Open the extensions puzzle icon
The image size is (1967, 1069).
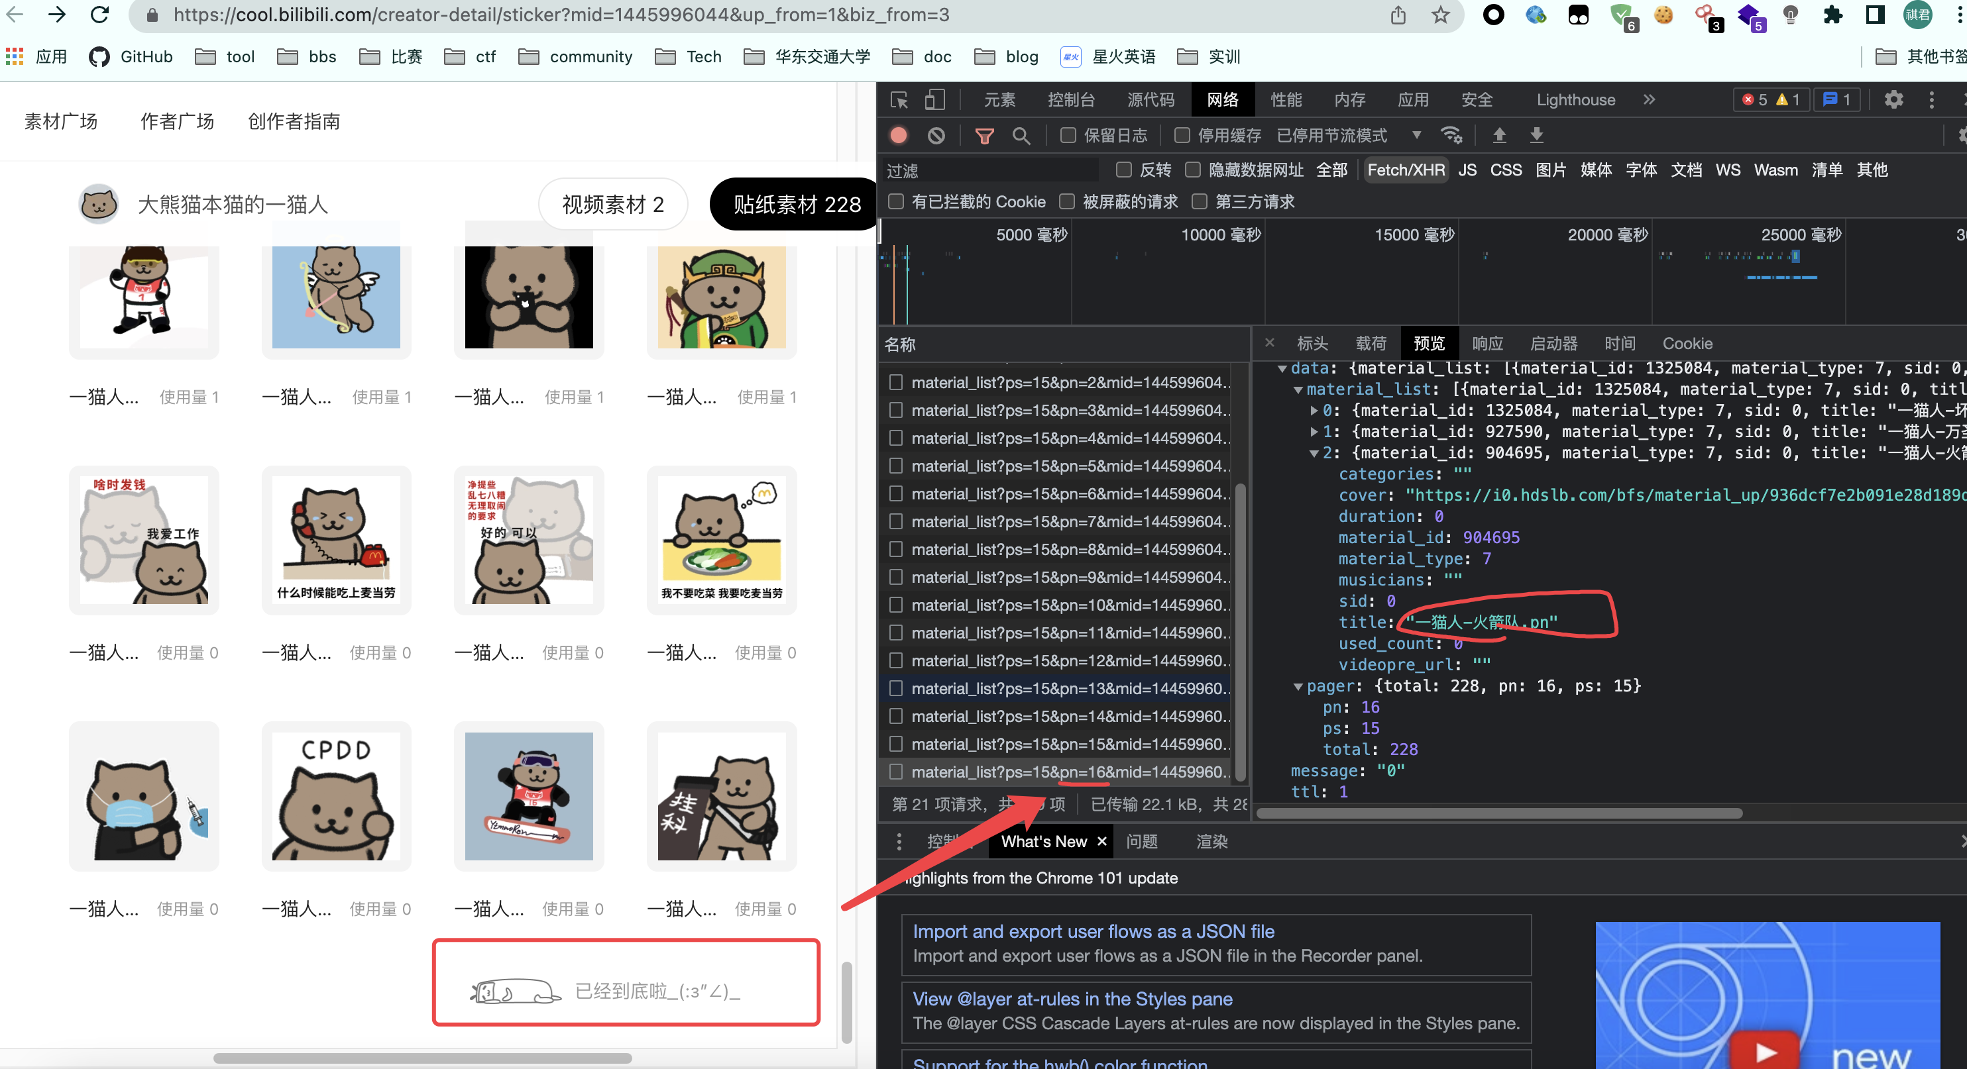point(1832,15)
